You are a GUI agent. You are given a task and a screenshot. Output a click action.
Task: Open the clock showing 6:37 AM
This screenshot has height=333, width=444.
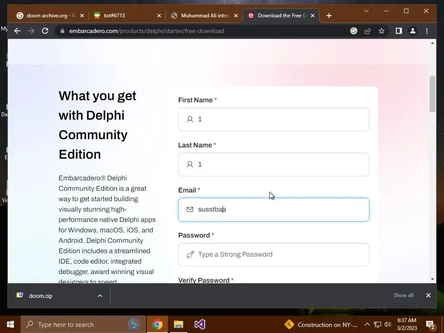(x=407, y=324)
